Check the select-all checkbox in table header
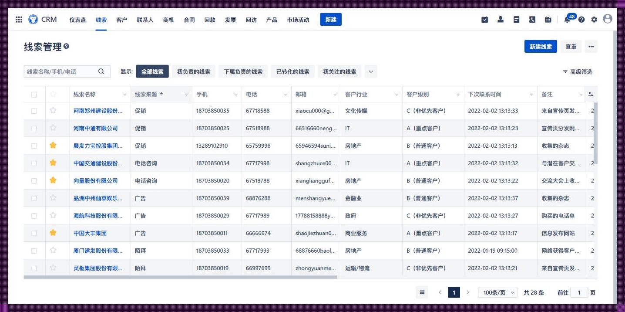625x312 pixels. pyautogui.click(x=34, y=94)
